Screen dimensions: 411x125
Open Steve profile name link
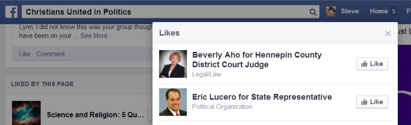(x=350, y=11)
